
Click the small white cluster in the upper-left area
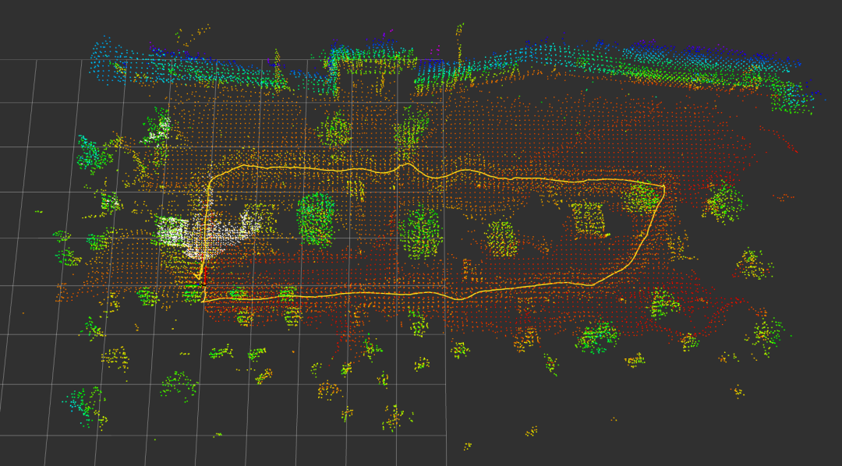159,128
